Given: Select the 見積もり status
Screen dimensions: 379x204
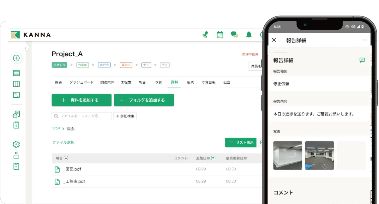Looking at the screenshot, I should point(60,65).
